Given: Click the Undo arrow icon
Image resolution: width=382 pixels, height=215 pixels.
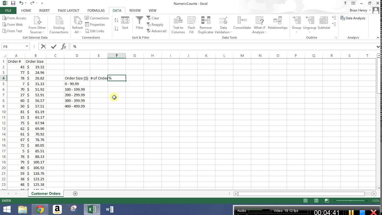Looking at the screenshot, I should click(21, 3).
